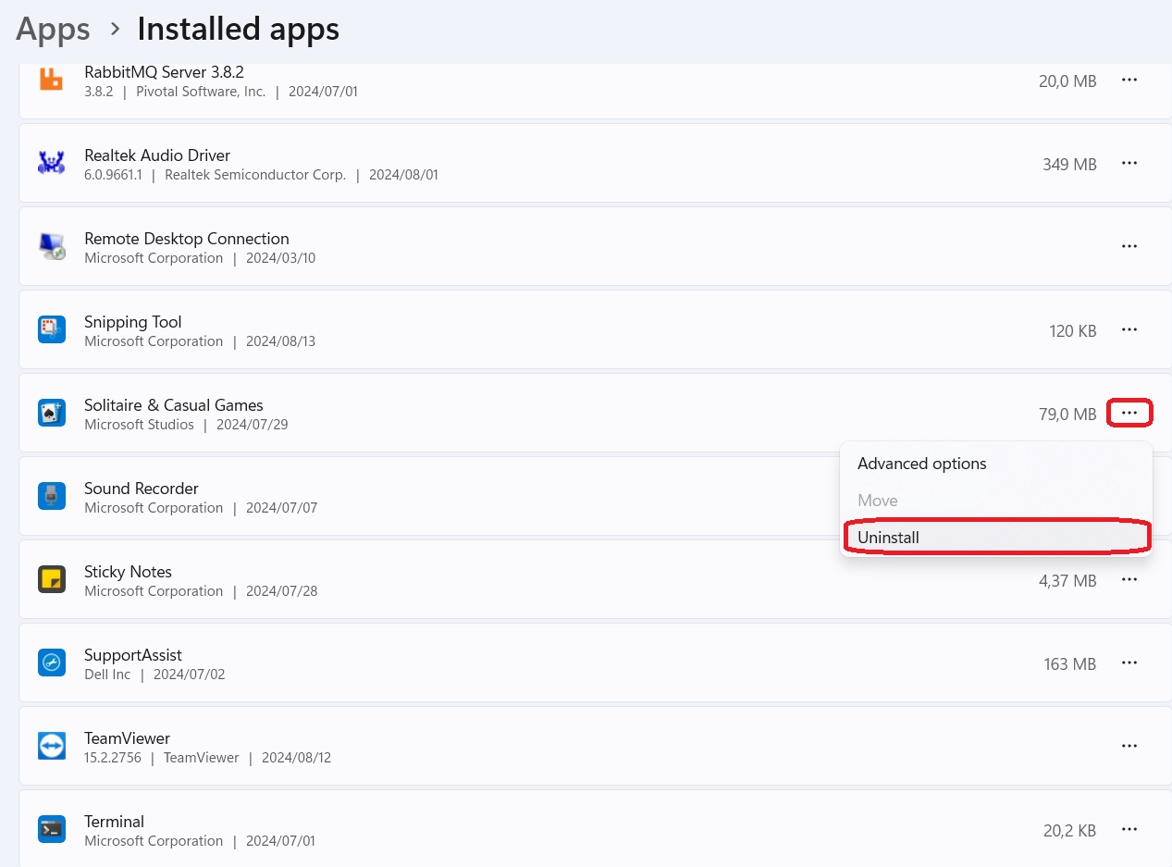The image size is (1172, 867).
Task: Click the 163 MB size value
Action: pos(1069,664)
